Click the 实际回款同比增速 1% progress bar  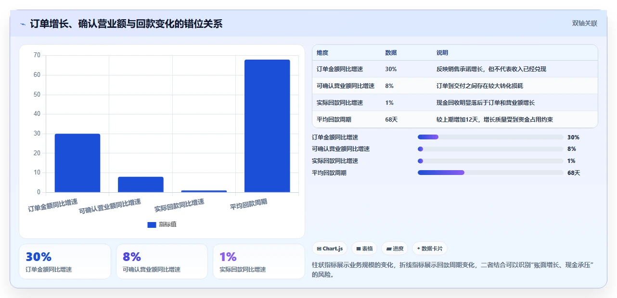pyautogui.click(x=490, y=161)
